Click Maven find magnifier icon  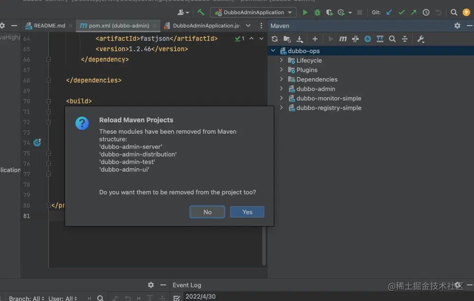(392, 39)
